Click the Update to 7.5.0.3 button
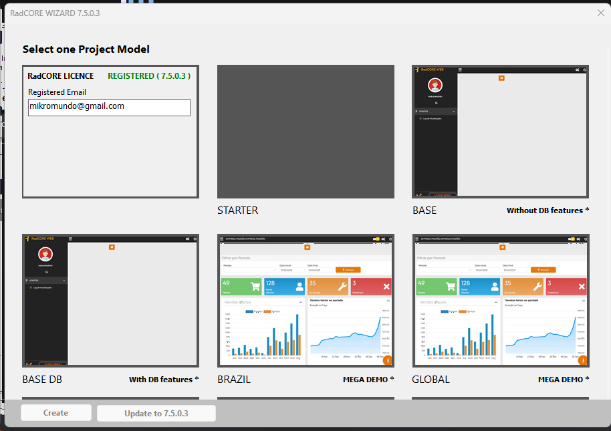The height and width of the screenshot is (431, 611). (156, 413)
